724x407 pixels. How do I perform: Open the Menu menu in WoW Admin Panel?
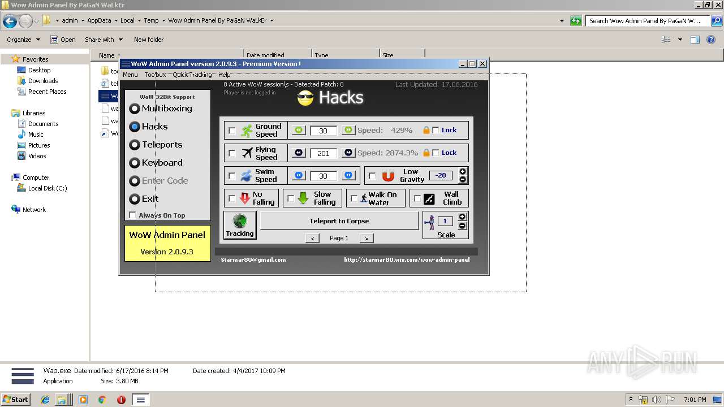click(130, 75)
